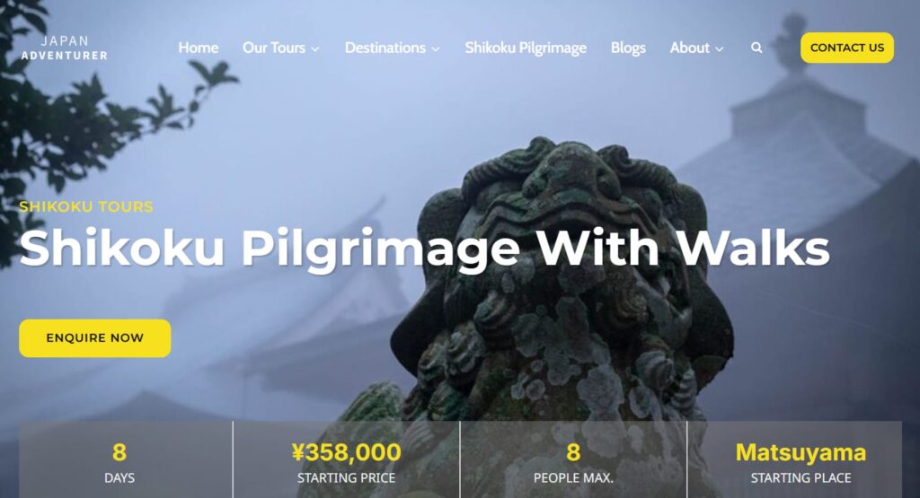Click the Shikoku Pilgrimage With Walks heading
Screen dimensions: 920x498
click(x=425, y=249)
